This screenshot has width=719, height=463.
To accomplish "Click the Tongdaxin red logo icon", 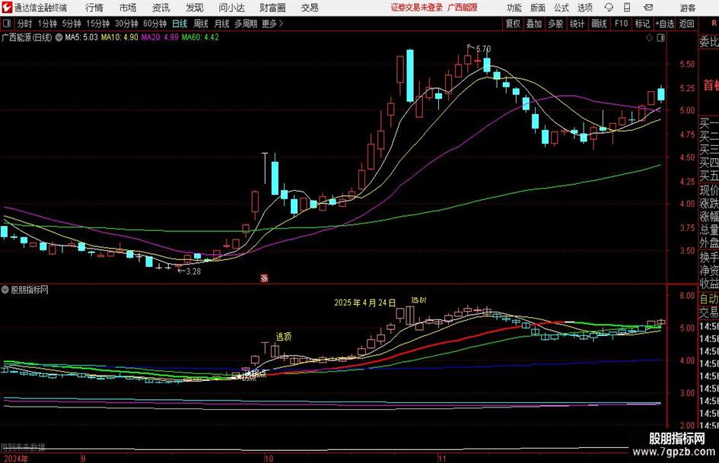I will click(x=6, y=8).
